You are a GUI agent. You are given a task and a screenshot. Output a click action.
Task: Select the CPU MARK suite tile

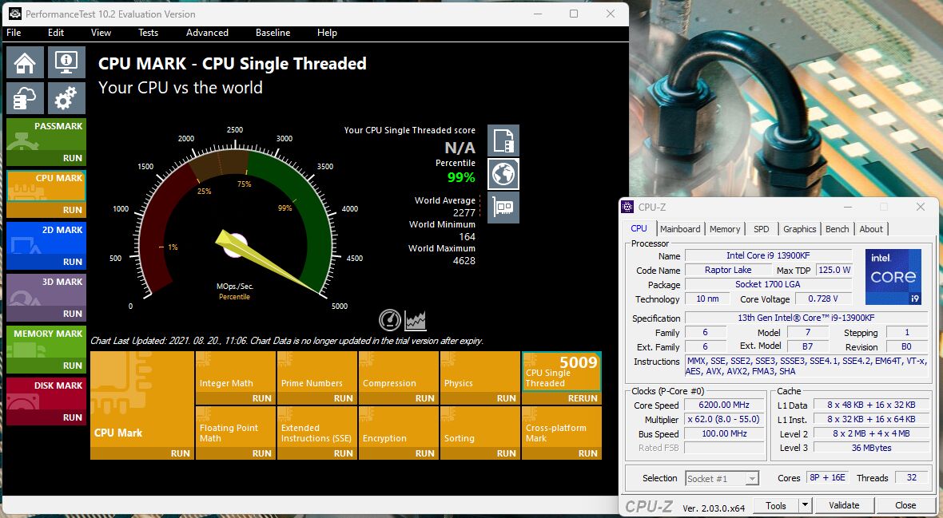(46, 186)
